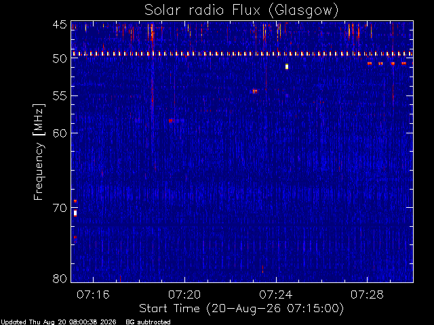The height and width of the screenshot is (325, 434).
Task: Click the 70 MHz frequency label
Action: coord(60,208)
